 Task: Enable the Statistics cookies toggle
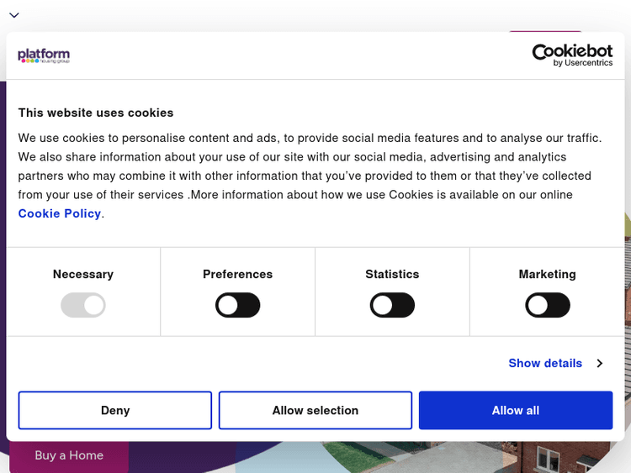(x=392, y=305)
